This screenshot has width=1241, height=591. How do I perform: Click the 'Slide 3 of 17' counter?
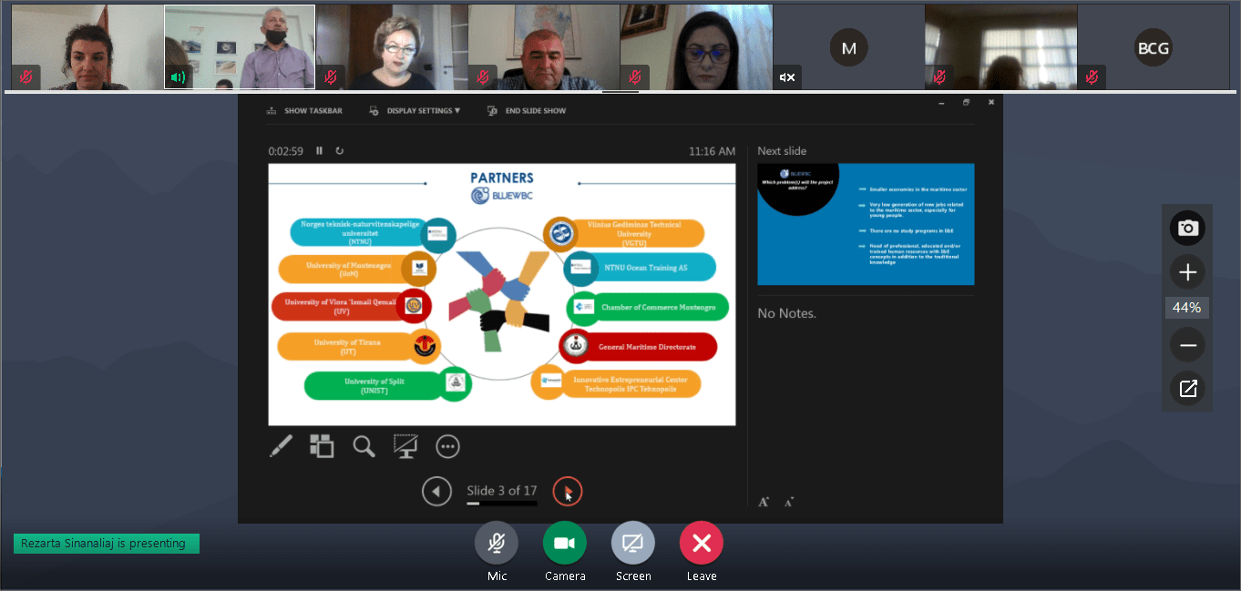tap(502, 491)
